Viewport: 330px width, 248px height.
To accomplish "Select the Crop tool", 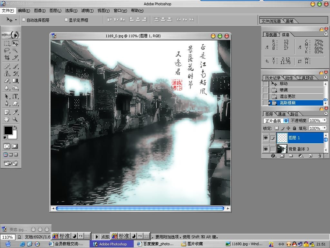I will tap(7, 57).
